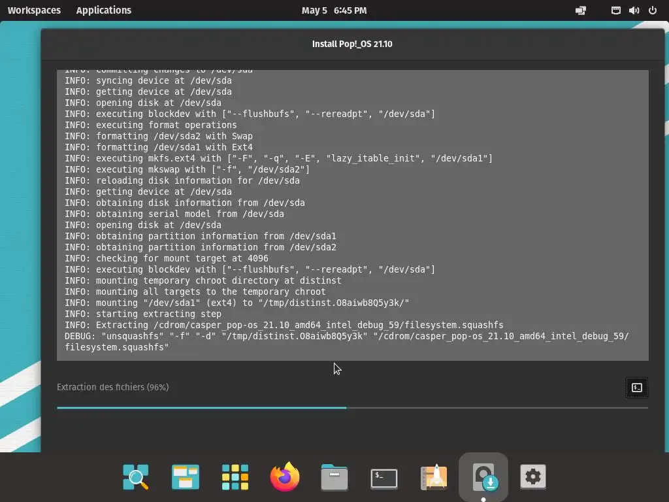Select the 'syncing device at /dev/sda' line
The image size is (669, 502).
point(148,80)
